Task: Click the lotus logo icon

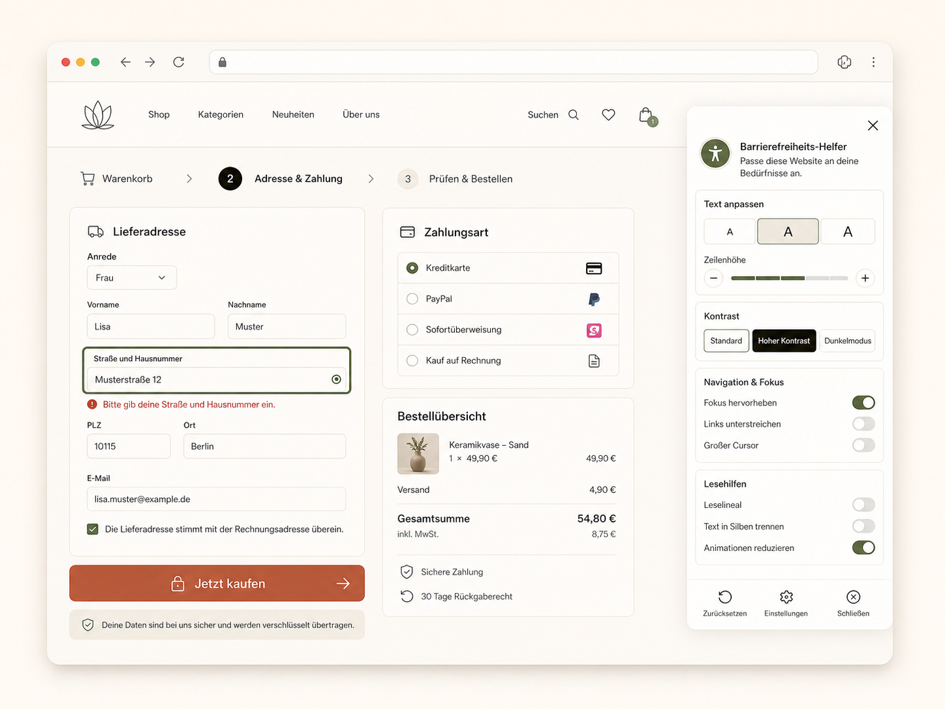Action: click(98, 115)
